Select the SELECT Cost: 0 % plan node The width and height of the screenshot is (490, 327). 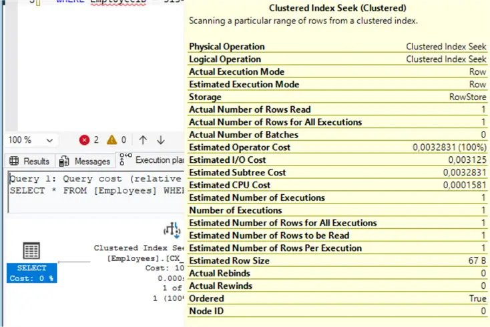click(31, 273)
